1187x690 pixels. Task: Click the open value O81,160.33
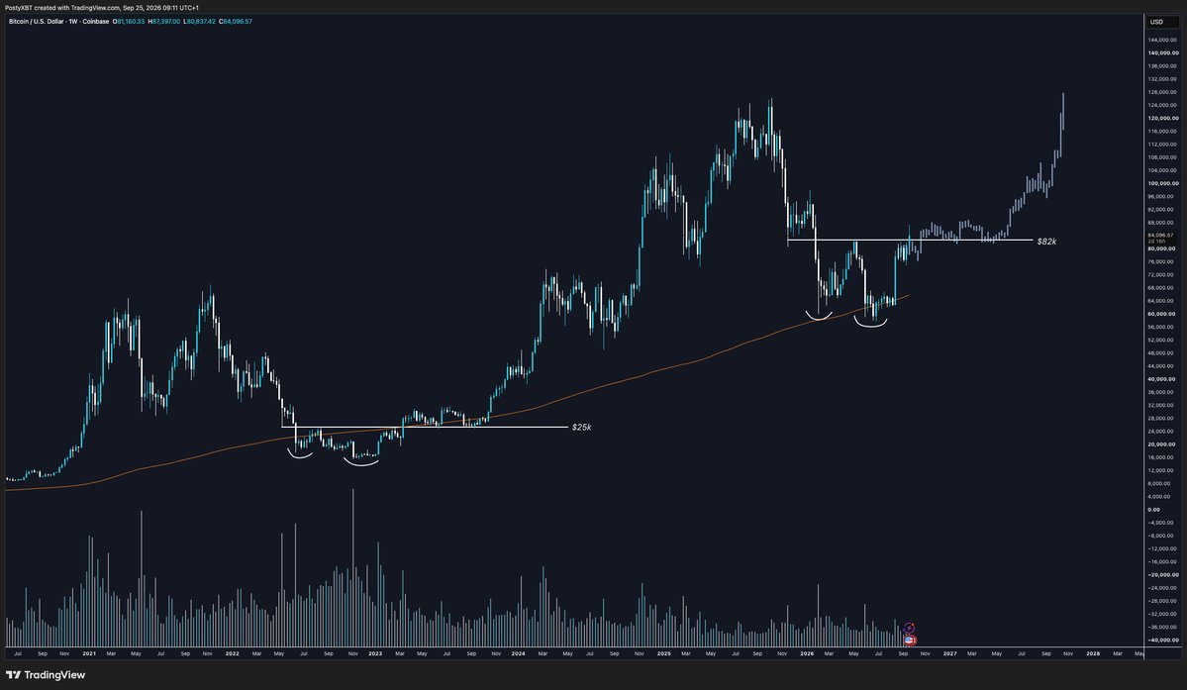129,21
